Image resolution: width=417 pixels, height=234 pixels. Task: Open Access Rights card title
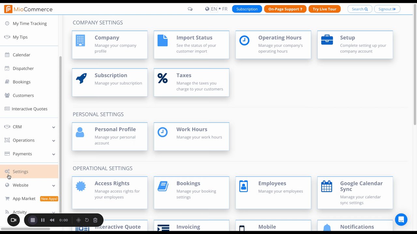click(112, 183)
